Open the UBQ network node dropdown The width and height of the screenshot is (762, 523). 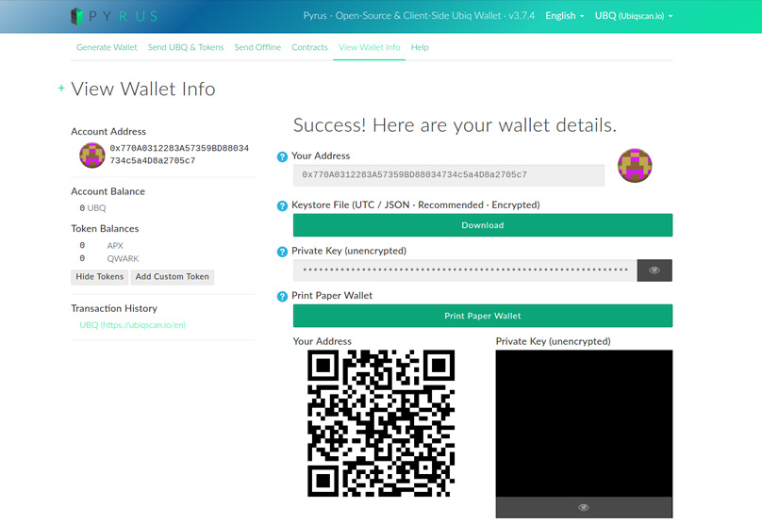tap(634, 16)
